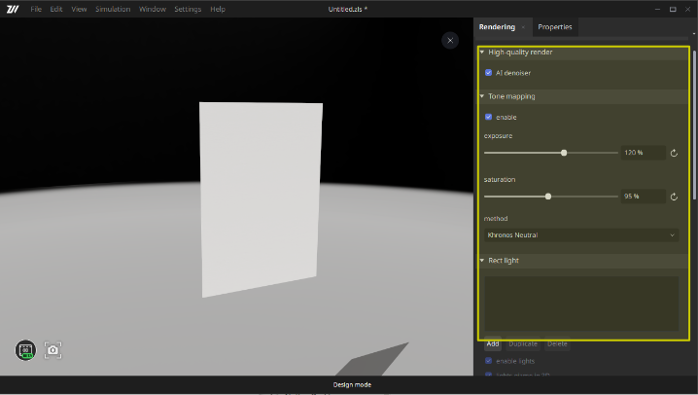
Task: Collapse the High-quality render section
Action: tap(481, 53)
